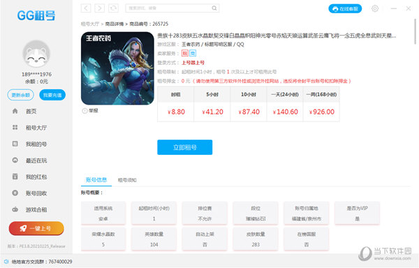Viewport: 419px width, 268px height.
Task: Switch to the 租号须知 tab
Action: tap(127, 180)
